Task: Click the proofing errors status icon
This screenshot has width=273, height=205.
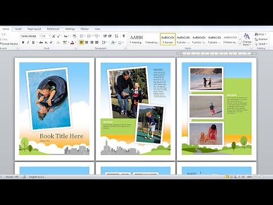Action: (24, 177)
